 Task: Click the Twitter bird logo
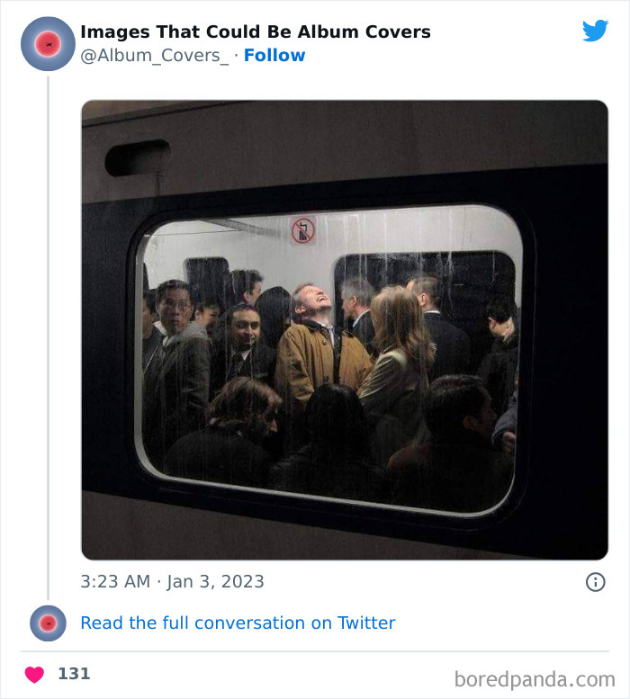(x=595, y=31)
